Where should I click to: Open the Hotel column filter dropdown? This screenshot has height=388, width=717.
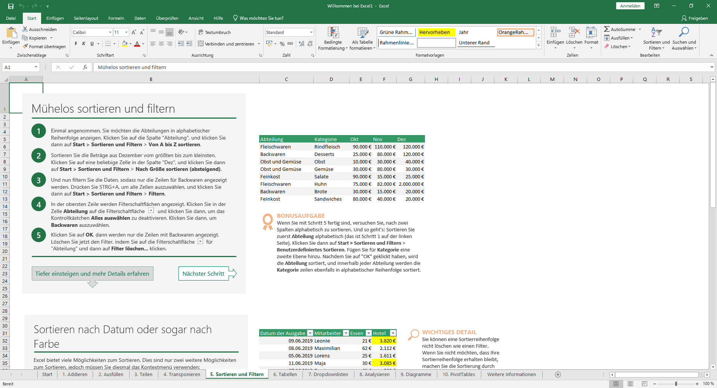click(393, 333)
